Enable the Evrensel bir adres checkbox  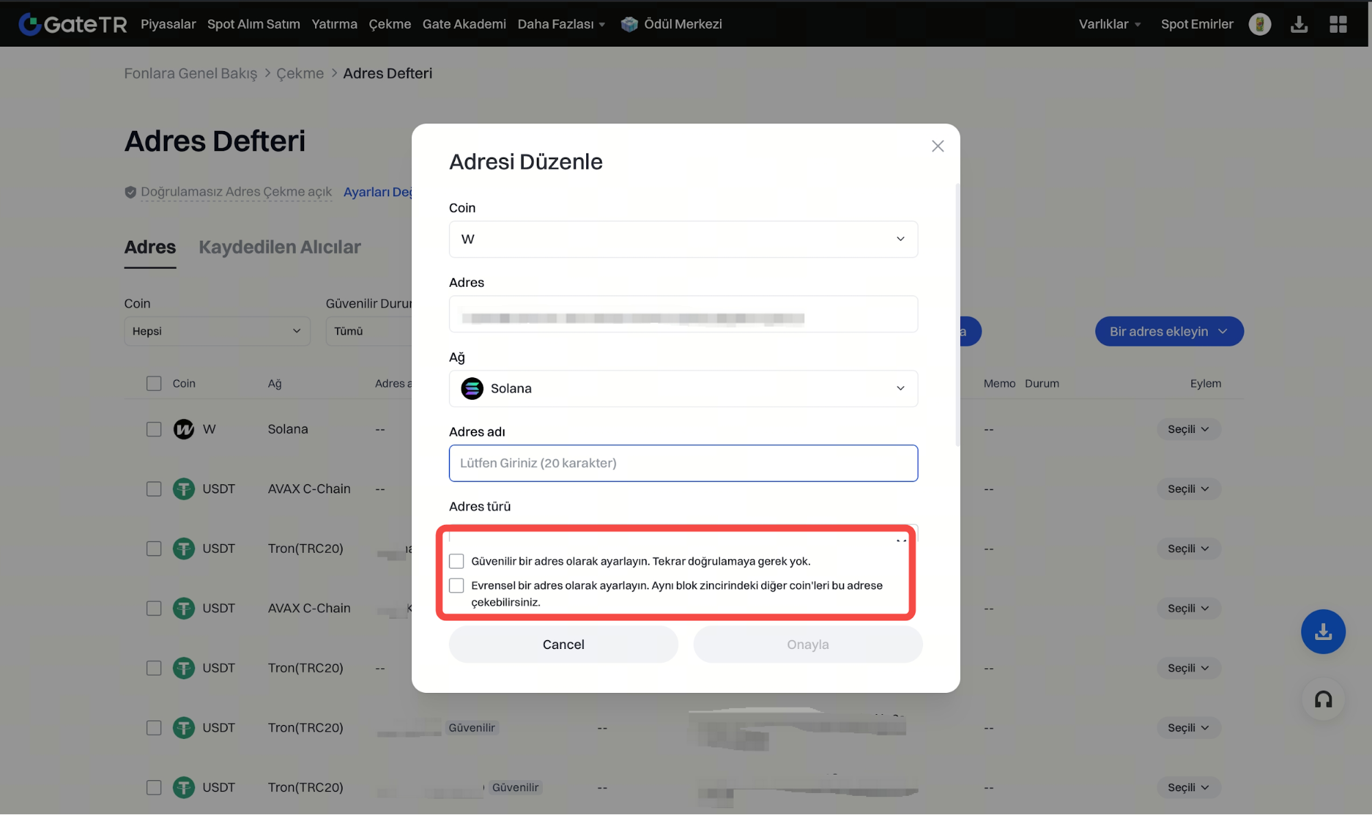[456, 585]
